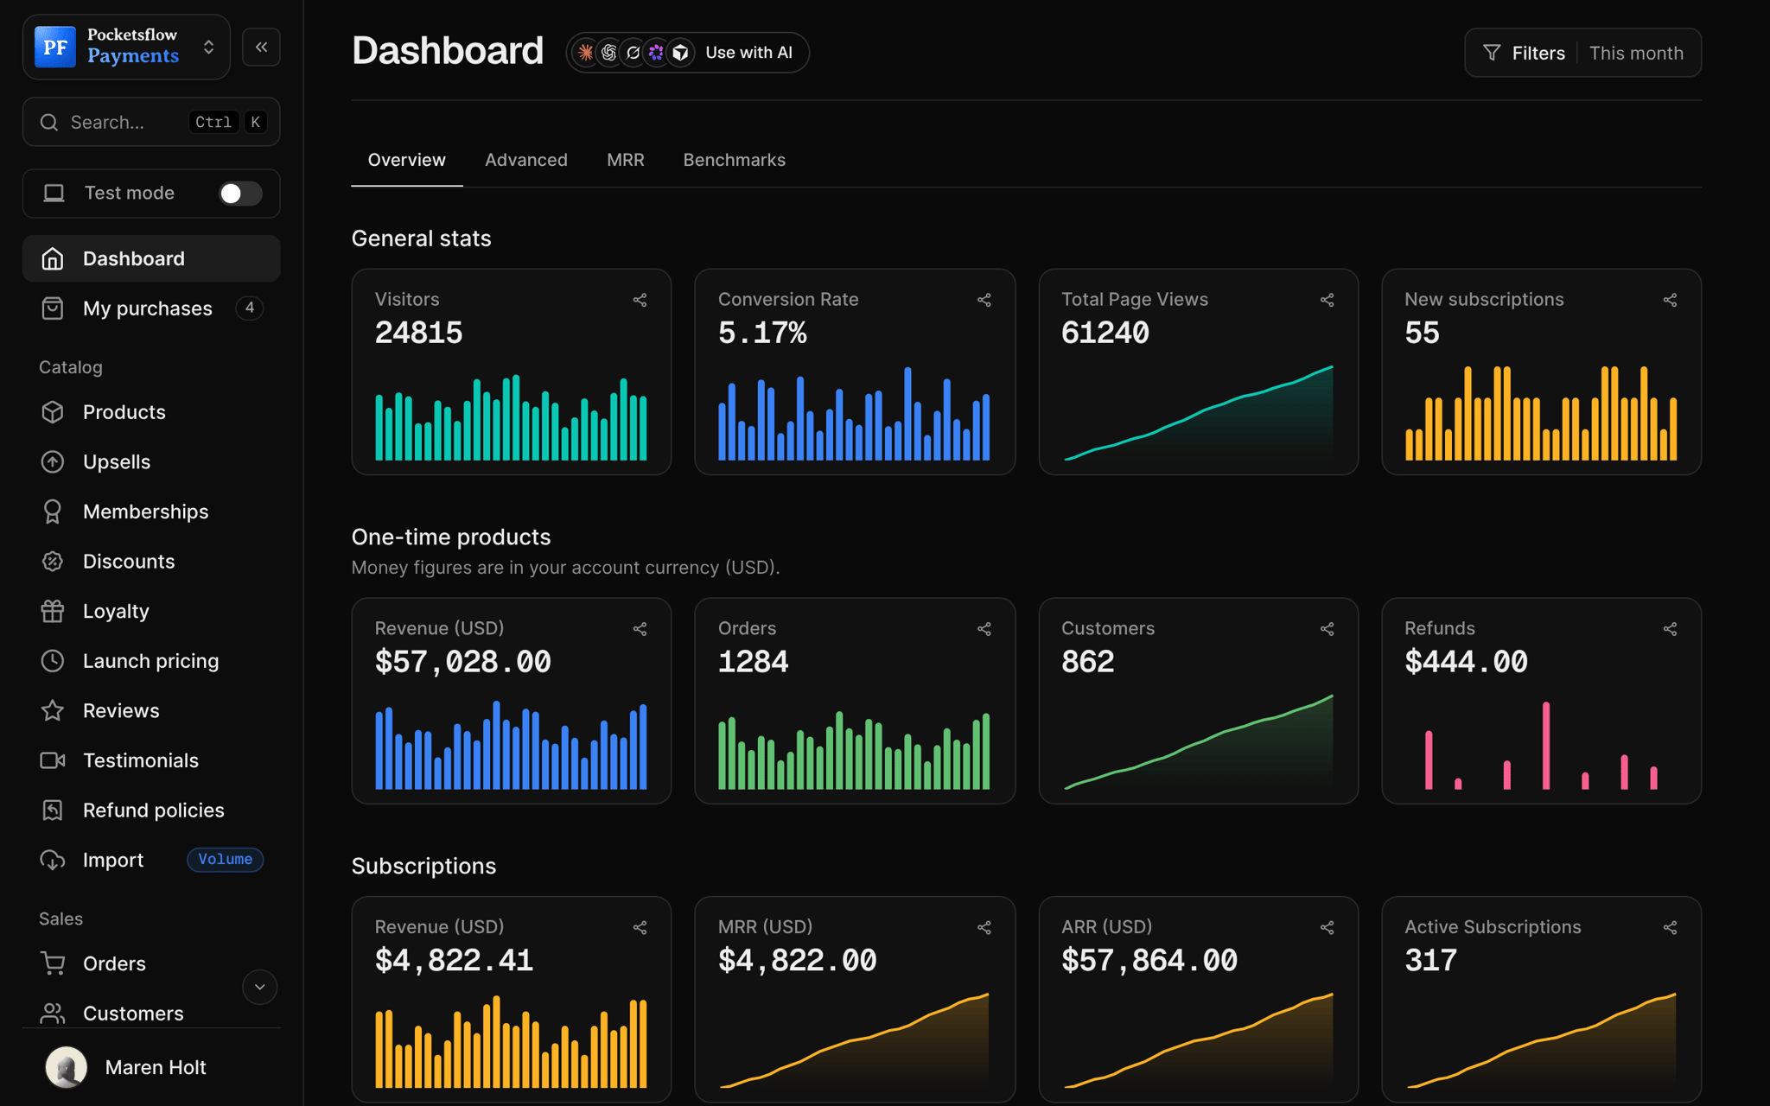
Task: Open Refund policies page
Action: pos(151,810)
